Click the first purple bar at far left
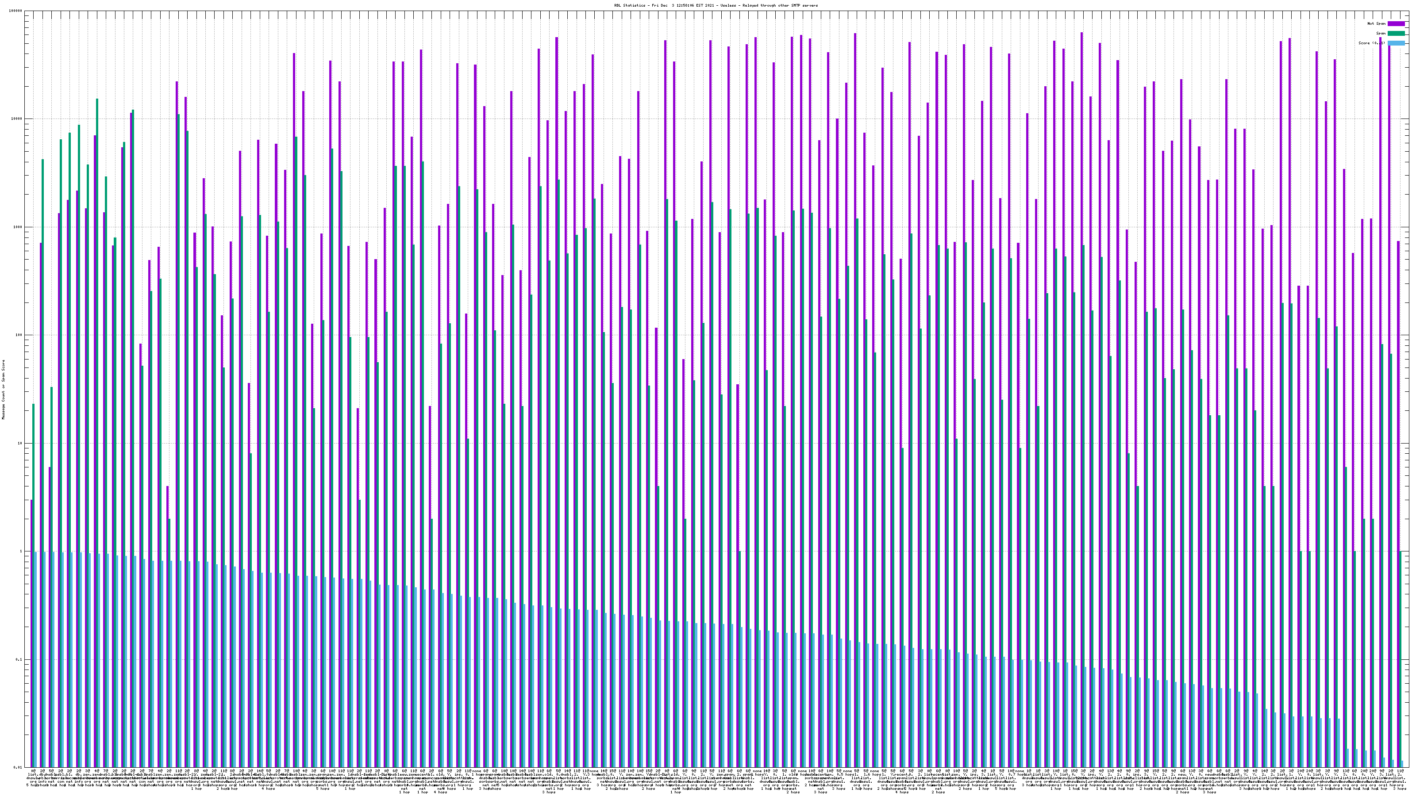This screenshot has height=796, width=1416. coord(31,632)
